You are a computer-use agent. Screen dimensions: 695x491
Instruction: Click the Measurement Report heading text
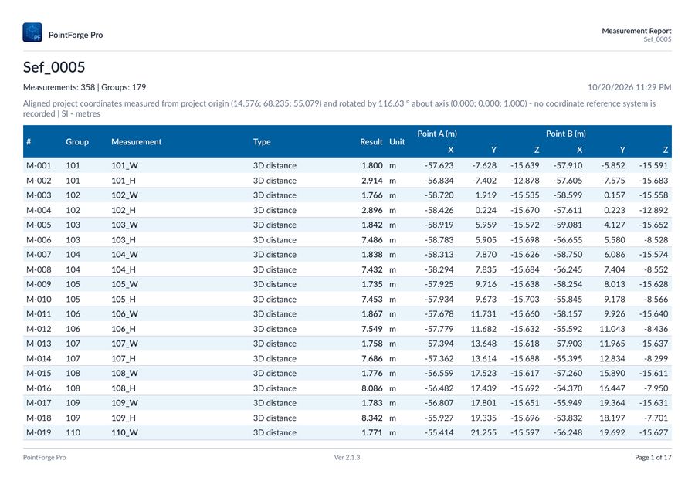[x=636, y=31]
